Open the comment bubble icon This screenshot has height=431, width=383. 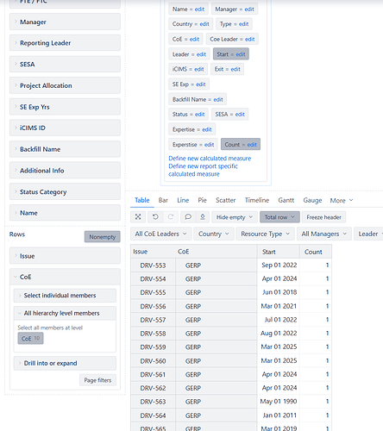[188, 217]
